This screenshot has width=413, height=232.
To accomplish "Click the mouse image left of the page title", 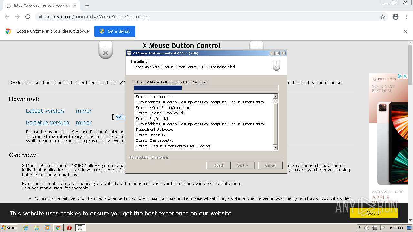I will pos(106,50).
